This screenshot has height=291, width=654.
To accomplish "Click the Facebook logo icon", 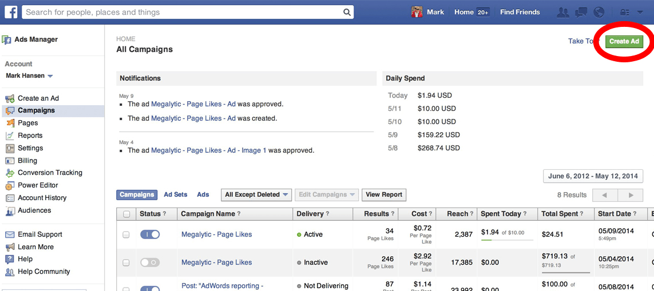I will [11, 12].
